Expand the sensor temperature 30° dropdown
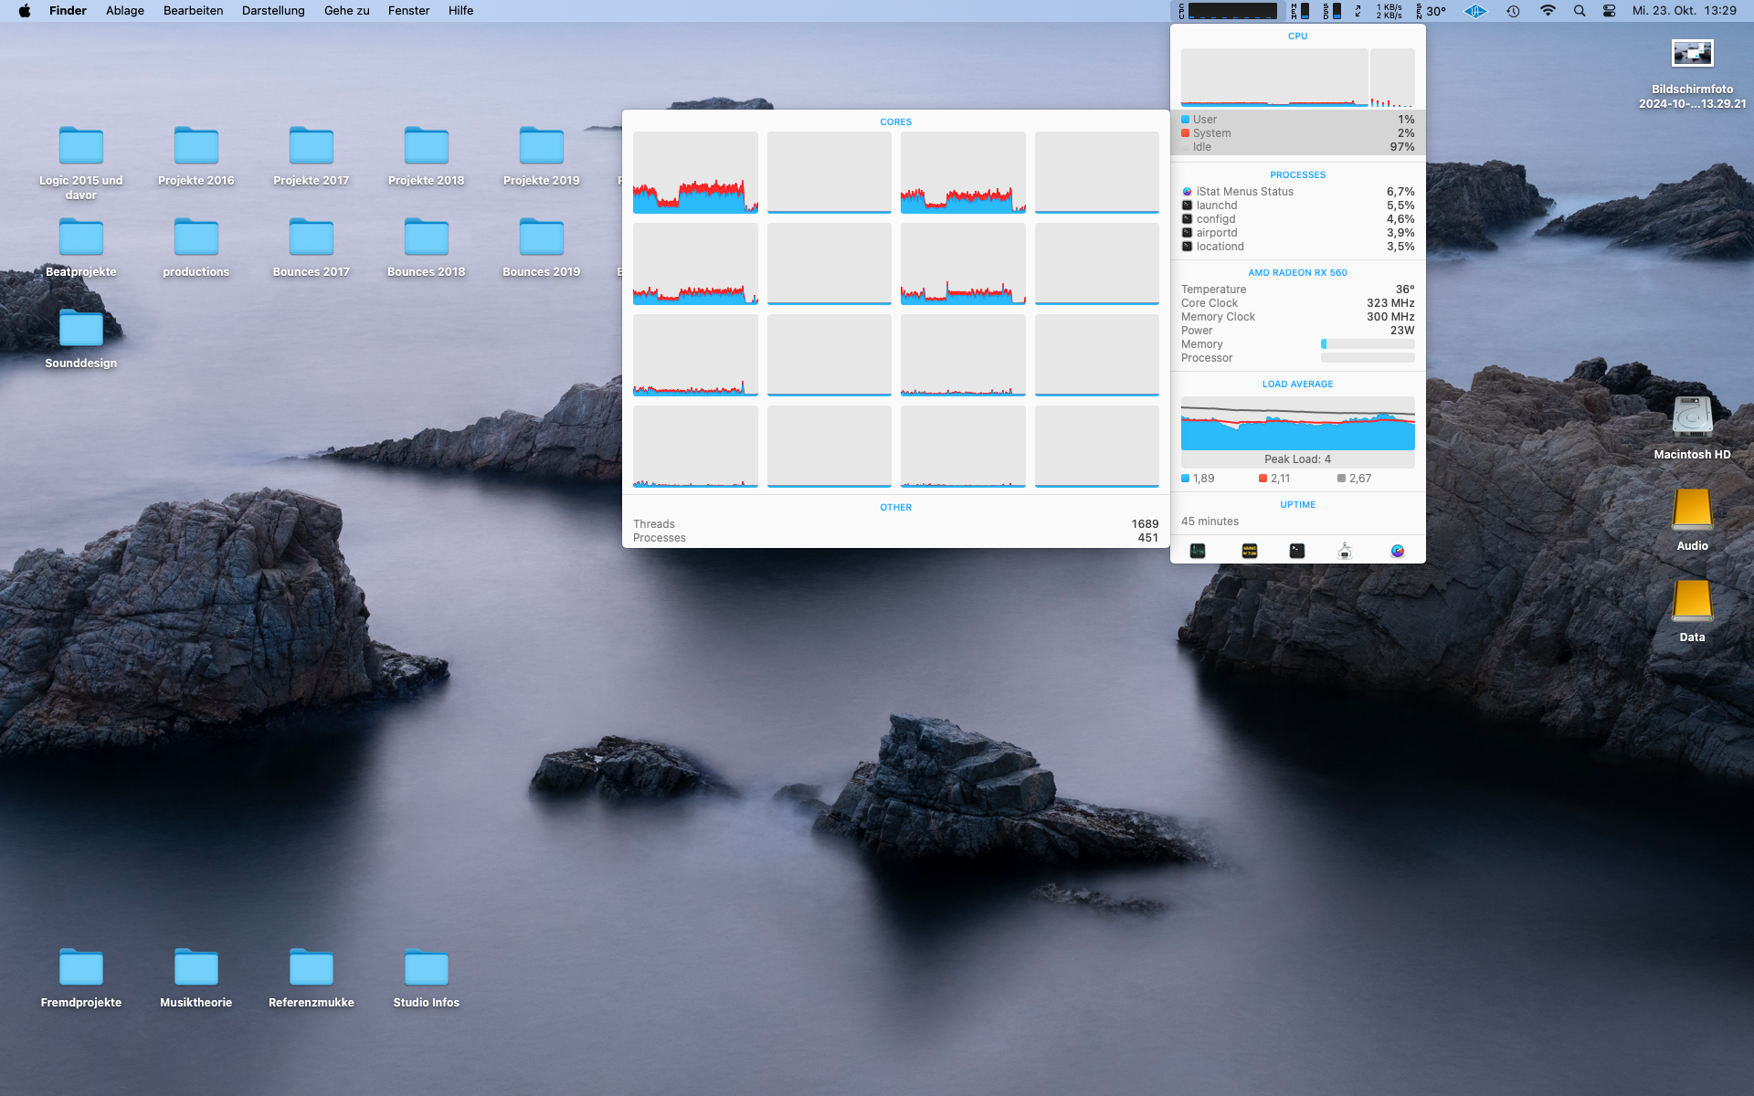1754x1096 pixels. (1432, 11)
